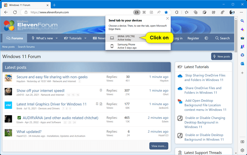The image size is (247, 155).
Task: Open the Latest Tutorials heading link
Action: pos(196,67)
